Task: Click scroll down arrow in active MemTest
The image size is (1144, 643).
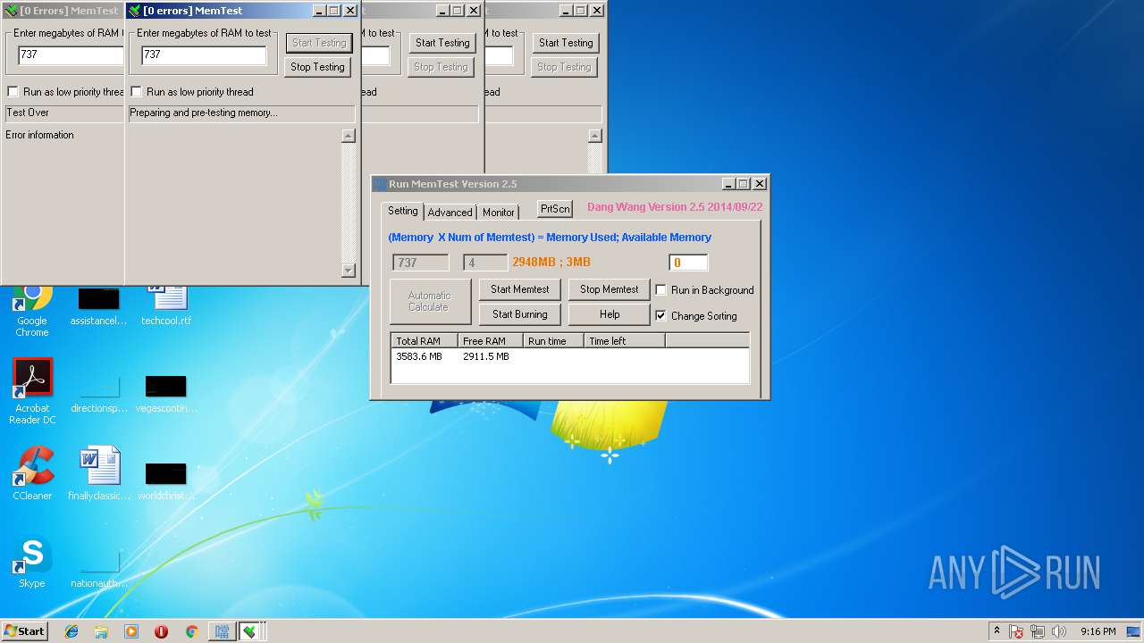Action: (x=349, y=271)
